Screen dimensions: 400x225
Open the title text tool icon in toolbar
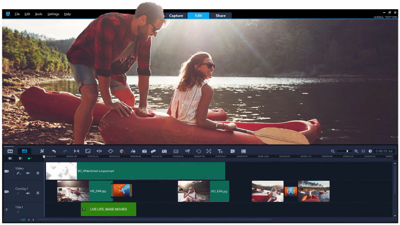point(220,152)
